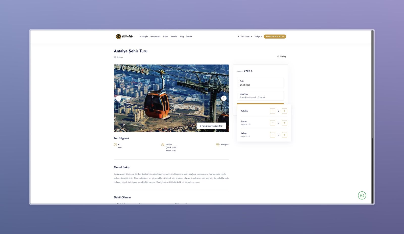Viewport: 404px width, 234px height.
Task: View all 9 photos button
Action: click(x=211, y=126)
